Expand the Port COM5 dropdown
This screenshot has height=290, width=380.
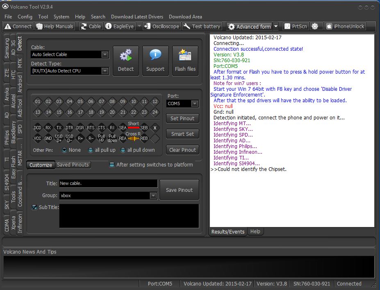[195, 104]
